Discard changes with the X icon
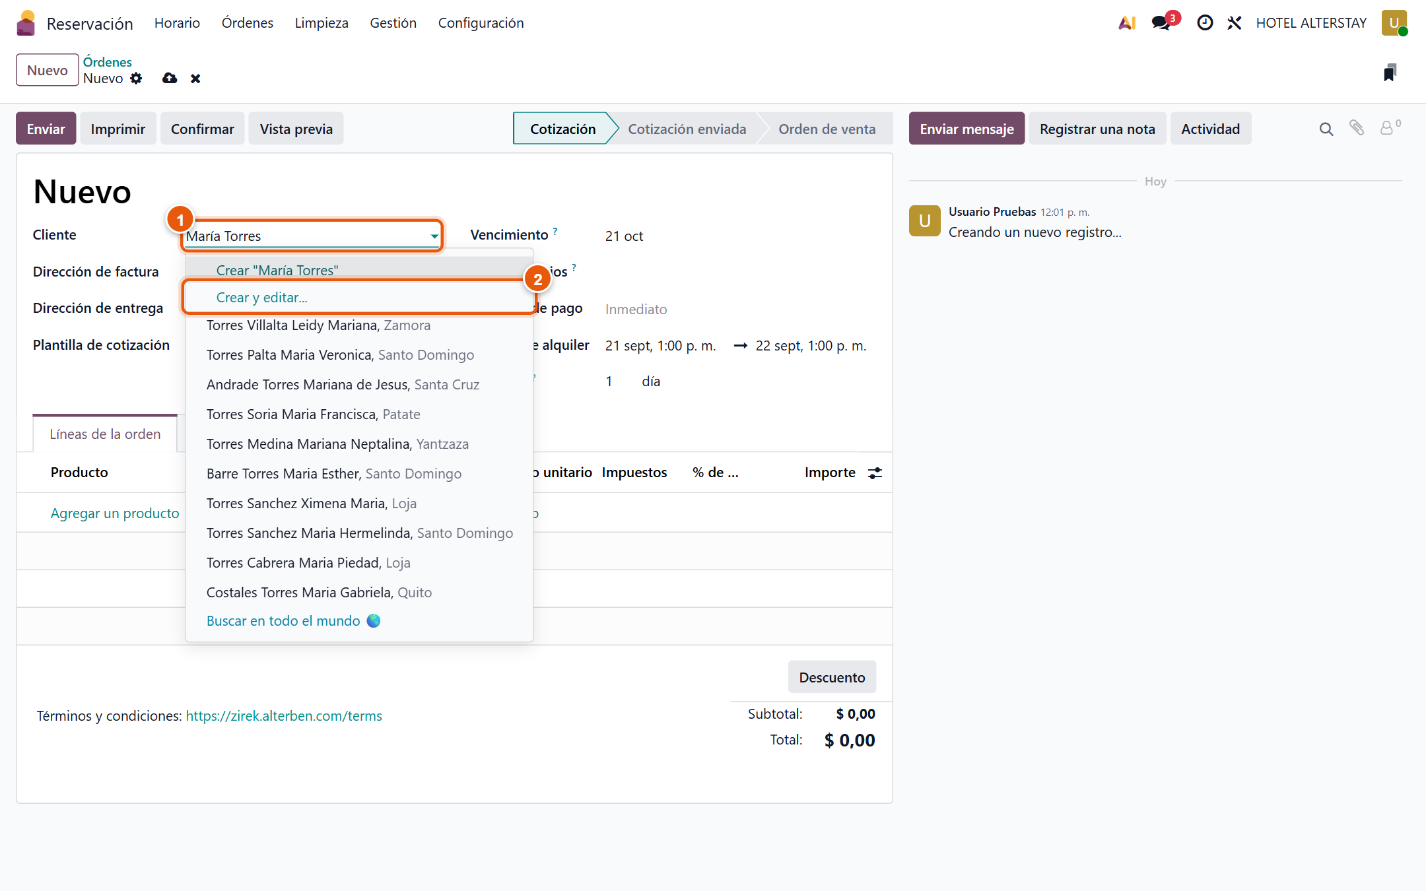Screen dimensions: 1426x891 195,79
